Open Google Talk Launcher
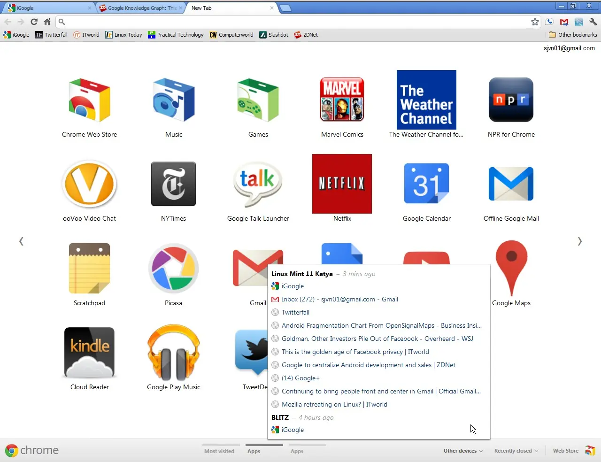Image resolution: width=601 pixels, height=462 pixels. point(258,185)
